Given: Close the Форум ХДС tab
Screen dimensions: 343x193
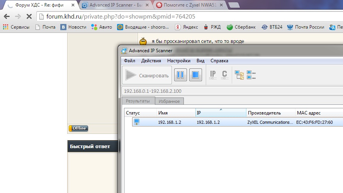Looking at the screenshot, I should coord(73,5).
